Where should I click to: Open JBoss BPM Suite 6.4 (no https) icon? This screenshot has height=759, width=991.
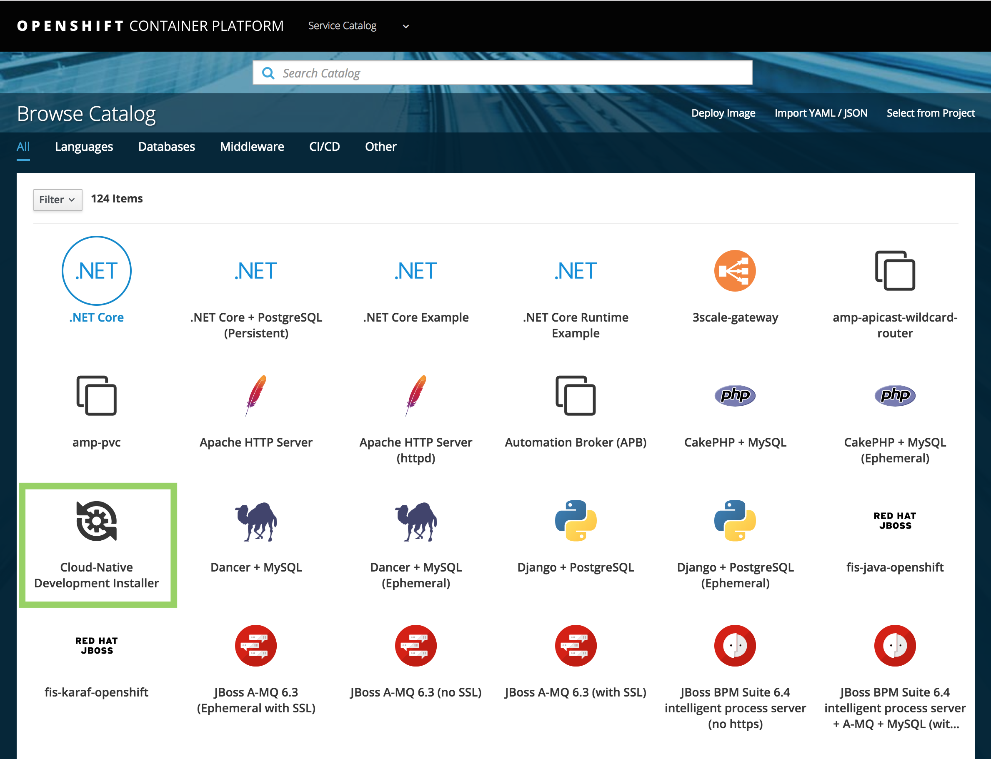click(735, 646)
